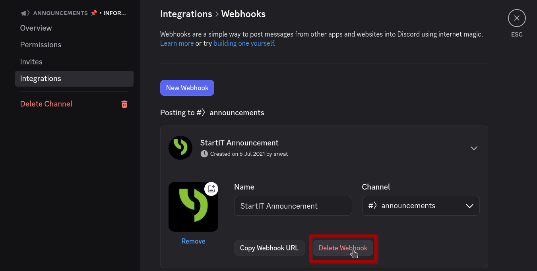The height and width of the screenshot is (271, 537).
Task: Open the Overview settings section
Action: [36, 28]
